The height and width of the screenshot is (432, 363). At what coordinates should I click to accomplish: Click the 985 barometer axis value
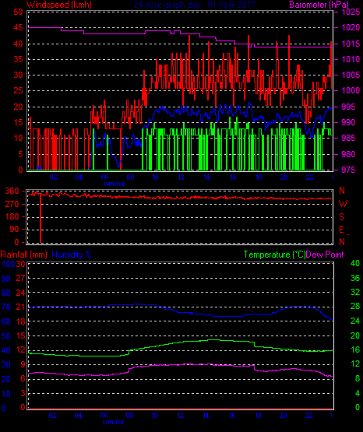pyautogui.click(x=348, y=138)
